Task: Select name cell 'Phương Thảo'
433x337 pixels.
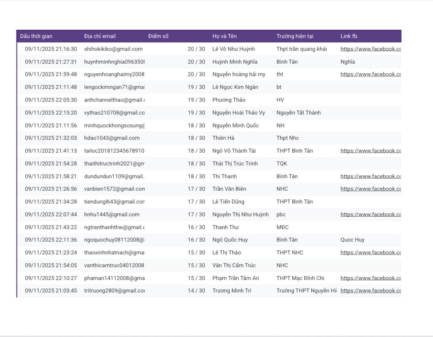Action: pos(229,100)
